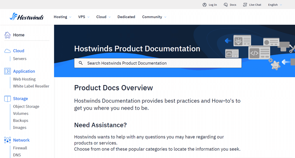Screen dimensions: 295x158
Task: Click the magnifier icon in search bar
Action: point(80,63)
